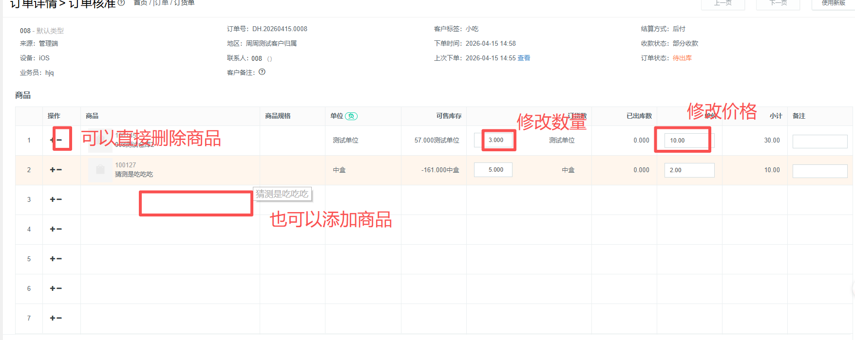Click the plus icon in row 5

click(52, 259)
